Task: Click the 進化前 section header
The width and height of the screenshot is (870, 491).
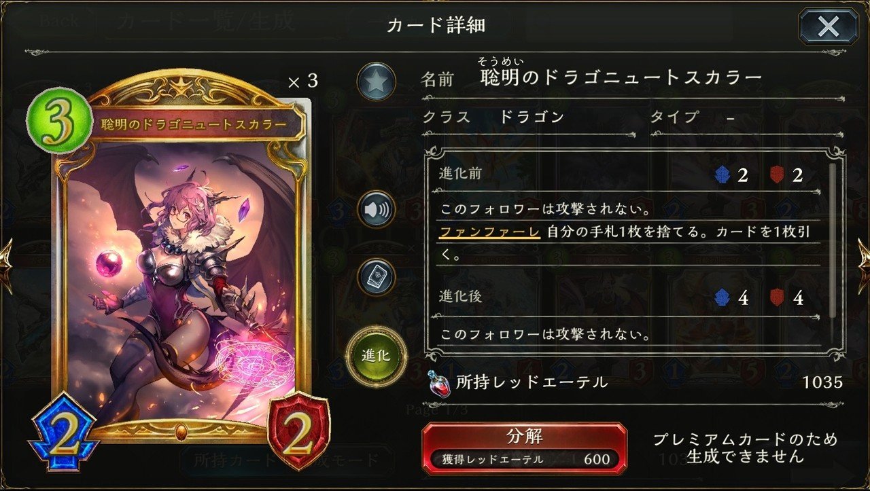Action: tap(462, 174)
